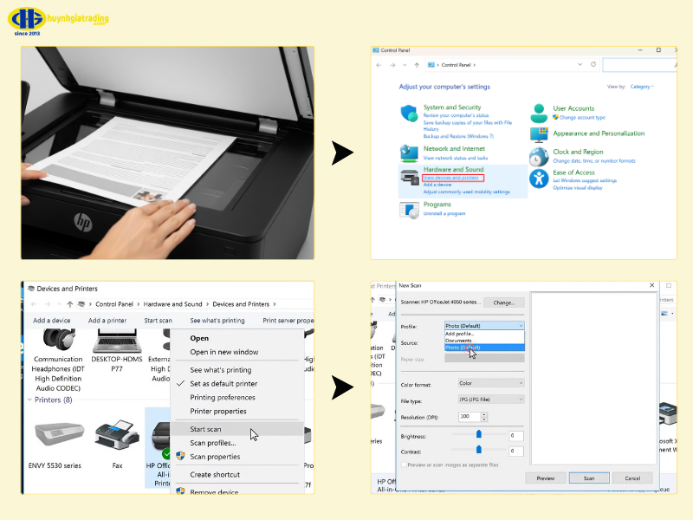Select the Clock and Region globe icon
Screen dimensions: 693x520
tap(540, 156)
